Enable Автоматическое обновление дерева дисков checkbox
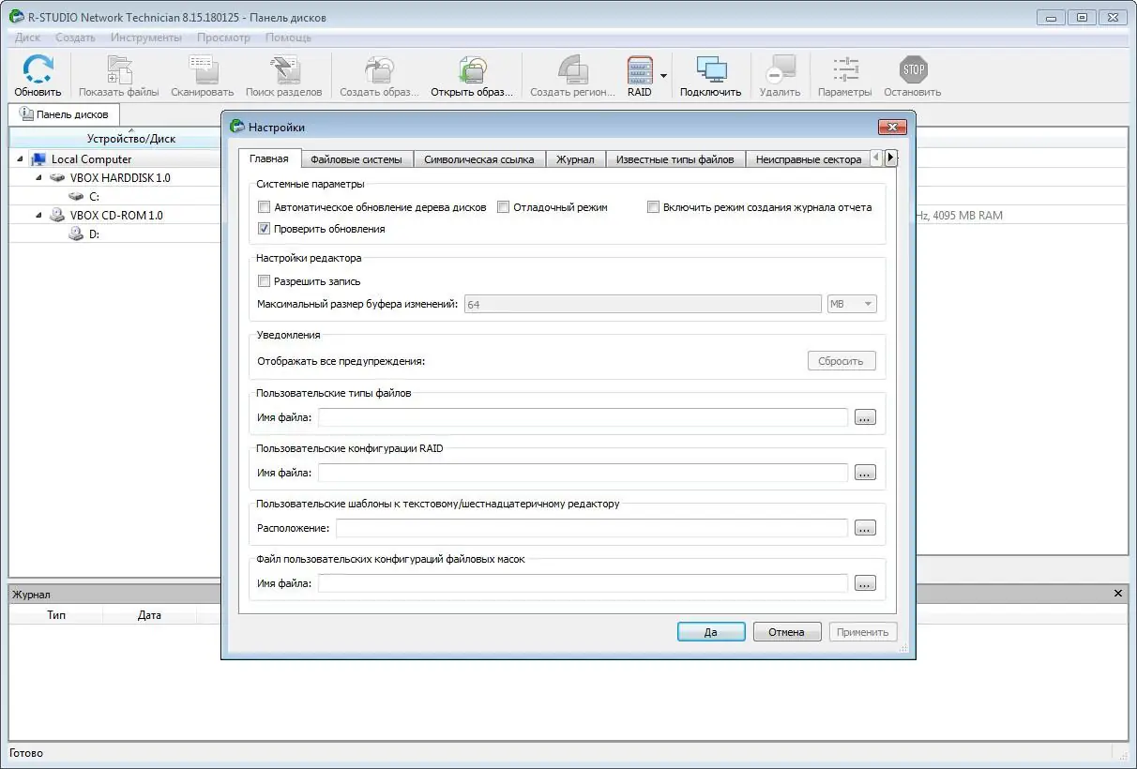The height and width of the screenshot is (769, 1137). point(265,207)
